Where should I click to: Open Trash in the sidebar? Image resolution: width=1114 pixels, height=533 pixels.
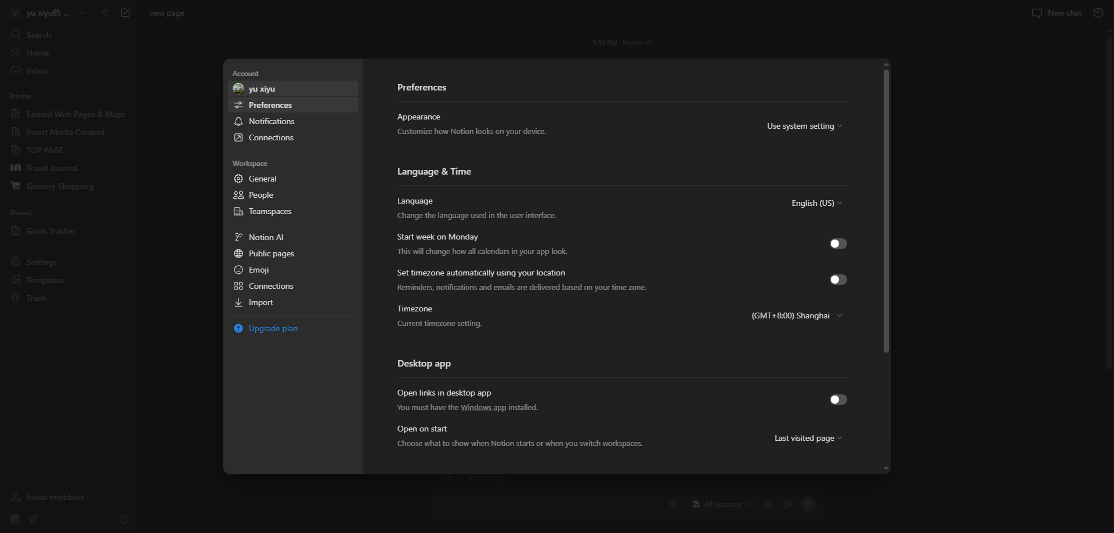(68, 298)
